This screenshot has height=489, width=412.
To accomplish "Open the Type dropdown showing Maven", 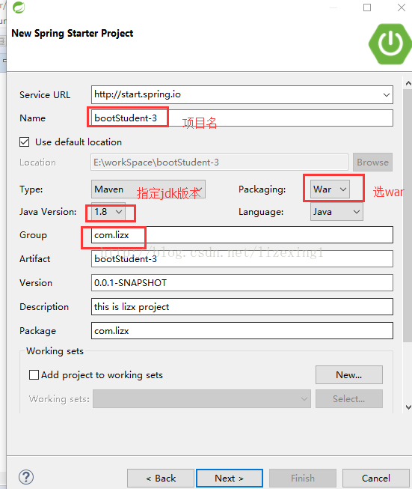I will (148, 189).
